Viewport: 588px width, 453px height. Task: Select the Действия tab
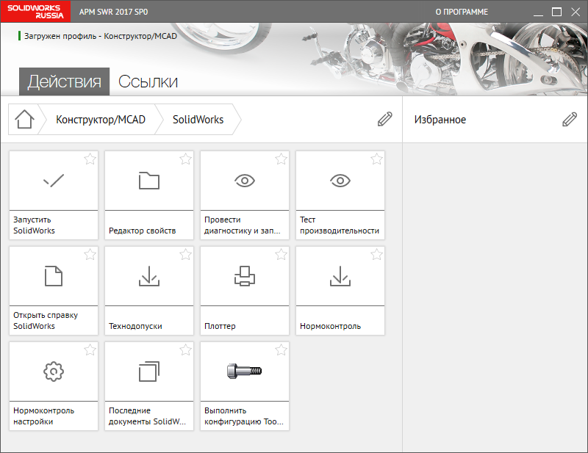click(64, 81)
